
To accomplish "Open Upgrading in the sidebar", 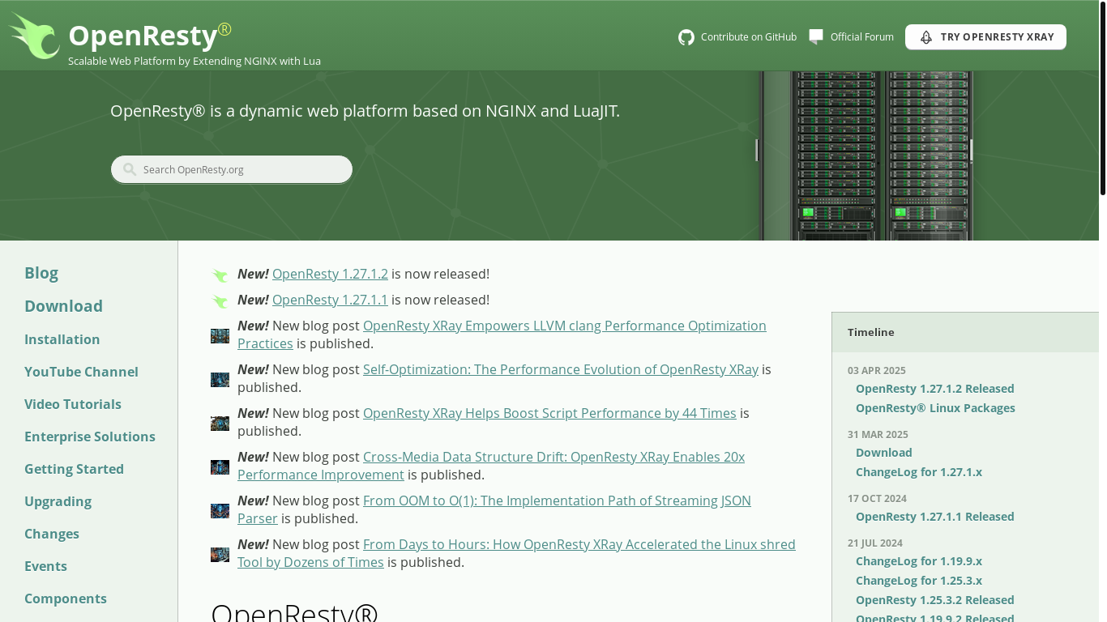I will [58, 501].
